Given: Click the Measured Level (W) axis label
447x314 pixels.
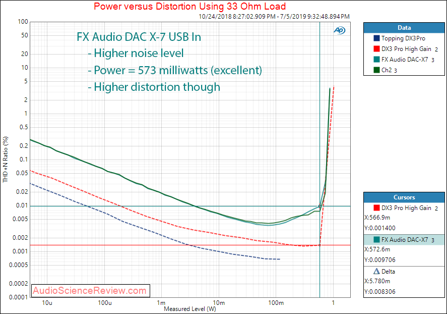Looking at the screenshot, I should coord(190,309).
